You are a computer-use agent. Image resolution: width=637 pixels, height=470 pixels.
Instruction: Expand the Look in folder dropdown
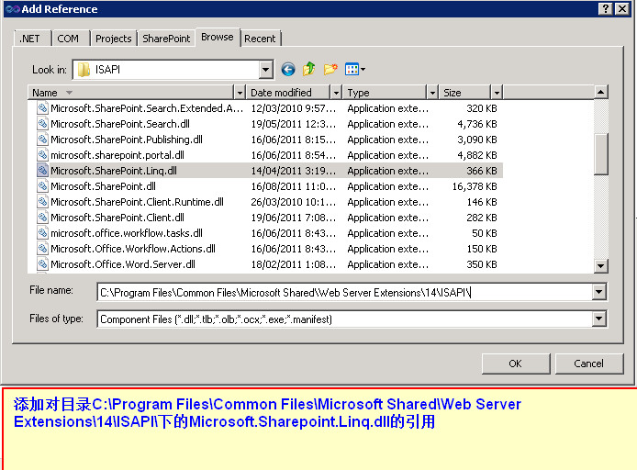click(x=265, y=70)
